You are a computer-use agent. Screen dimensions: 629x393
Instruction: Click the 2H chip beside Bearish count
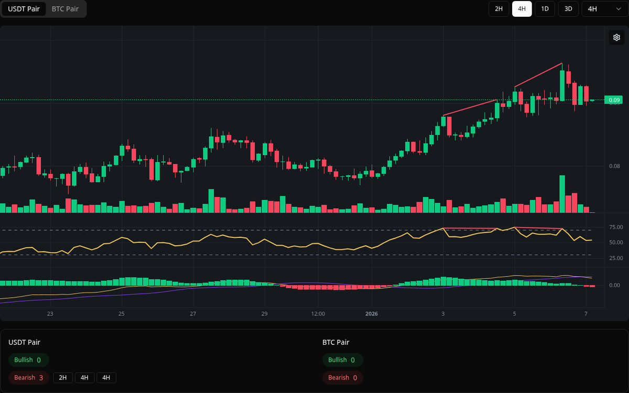(x=63, y=377)
